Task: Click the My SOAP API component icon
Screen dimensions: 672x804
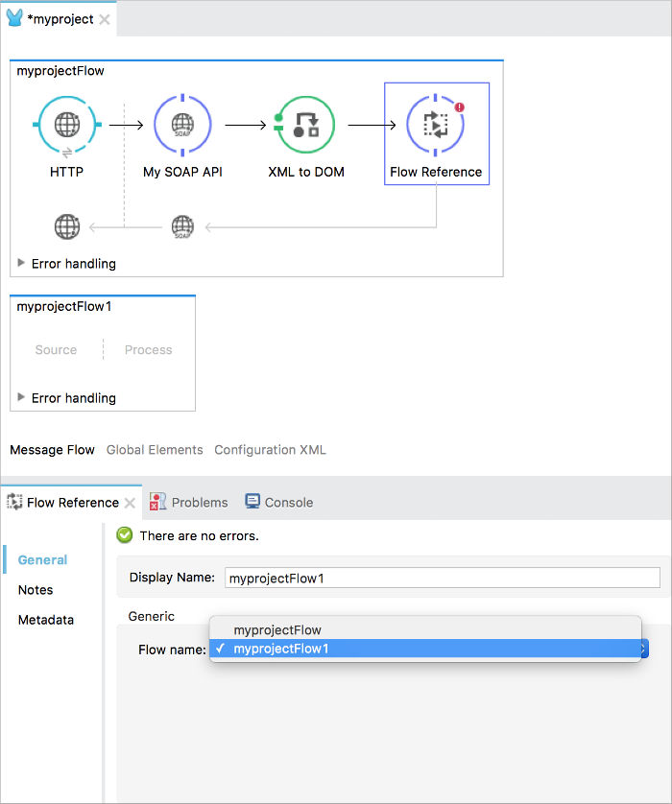Action: tap(182, 126)
